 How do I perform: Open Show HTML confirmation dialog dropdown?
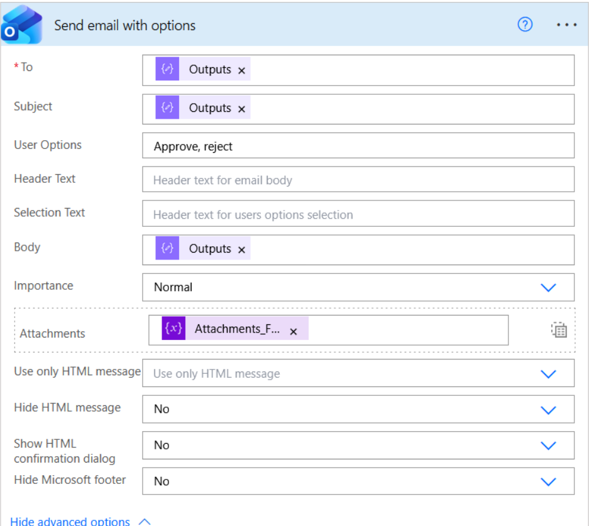548,446
